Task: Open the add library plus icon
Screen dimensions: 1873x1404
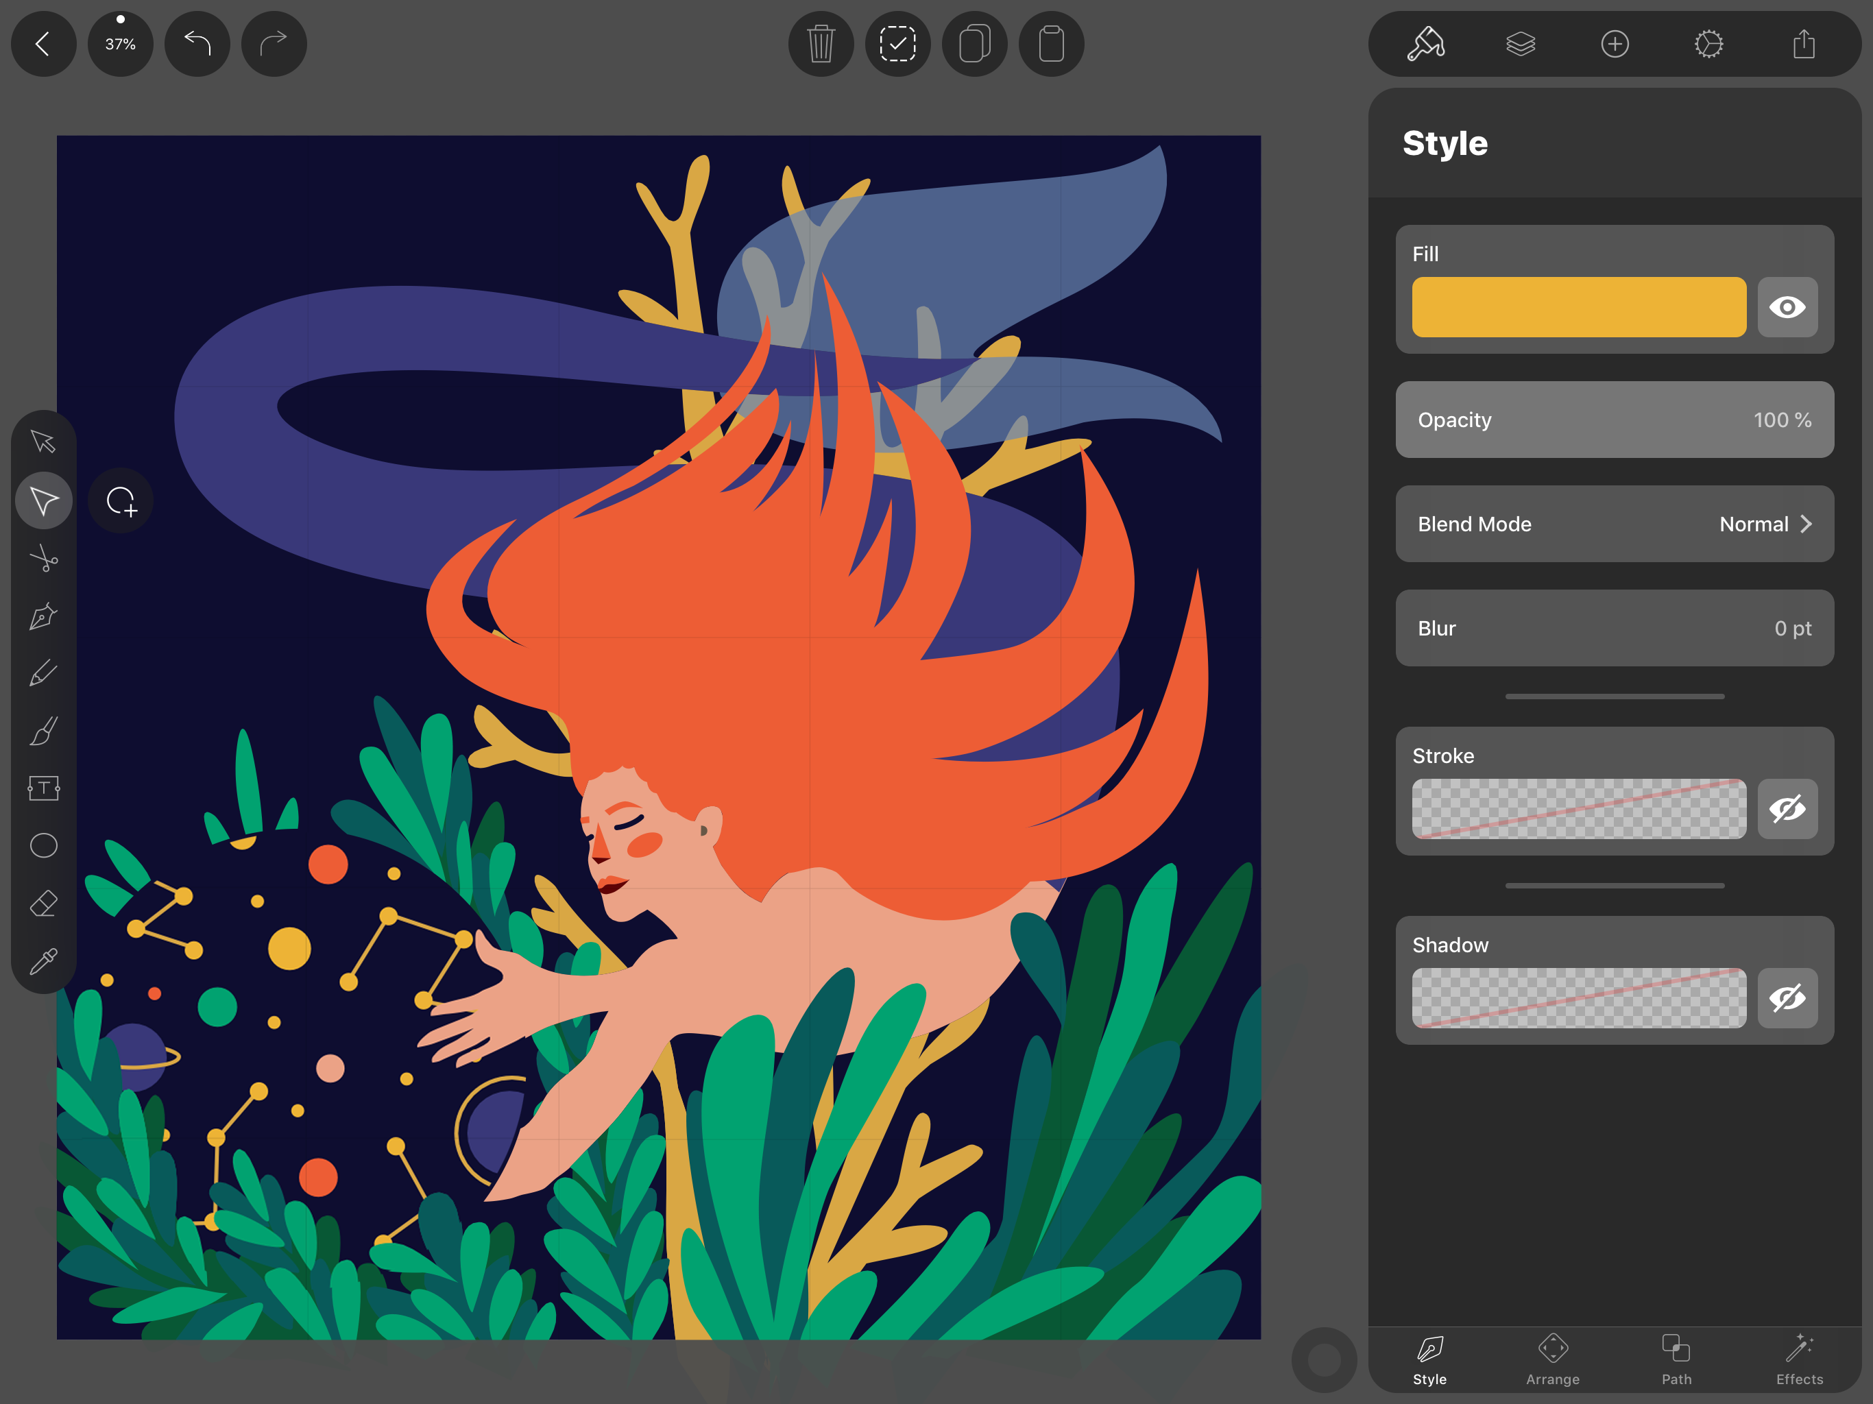Action: 1615,43
